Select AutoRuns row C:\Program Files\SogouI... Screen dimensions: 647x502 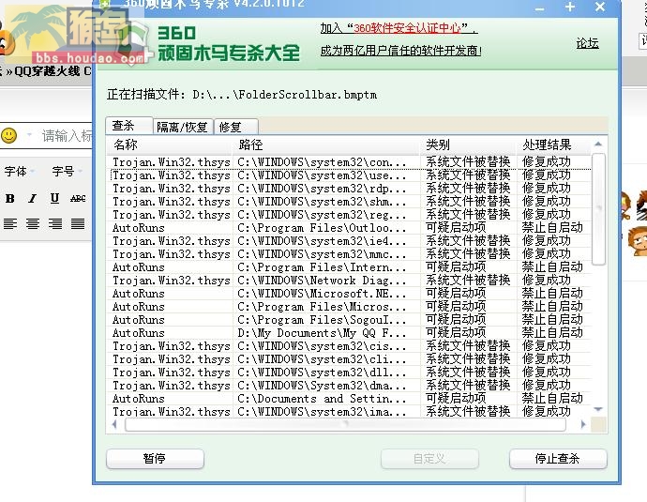point(349,320)
